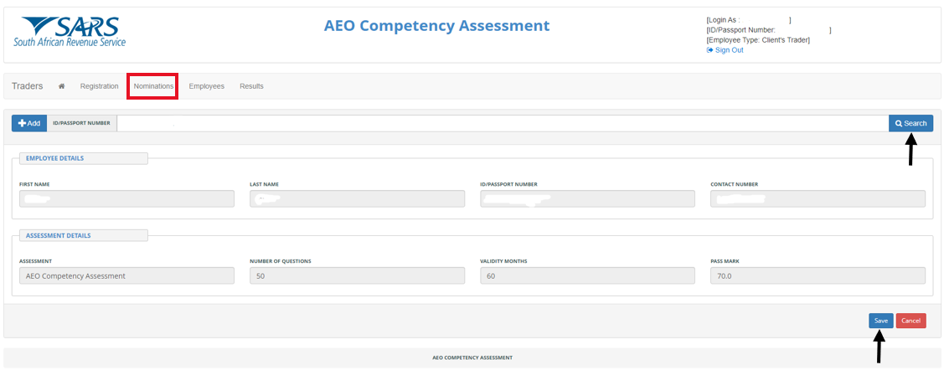Click the Sign Out link
The width and height of the screenshot is (944, 370).
click(728, 50)
